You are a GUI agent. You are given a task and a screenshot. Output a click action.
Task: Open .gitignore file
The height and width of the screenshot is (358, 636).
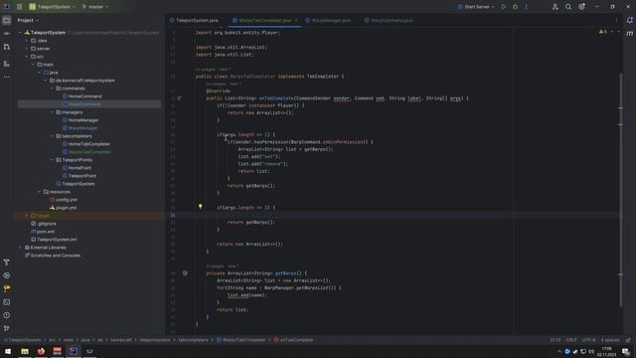(47, 224)
